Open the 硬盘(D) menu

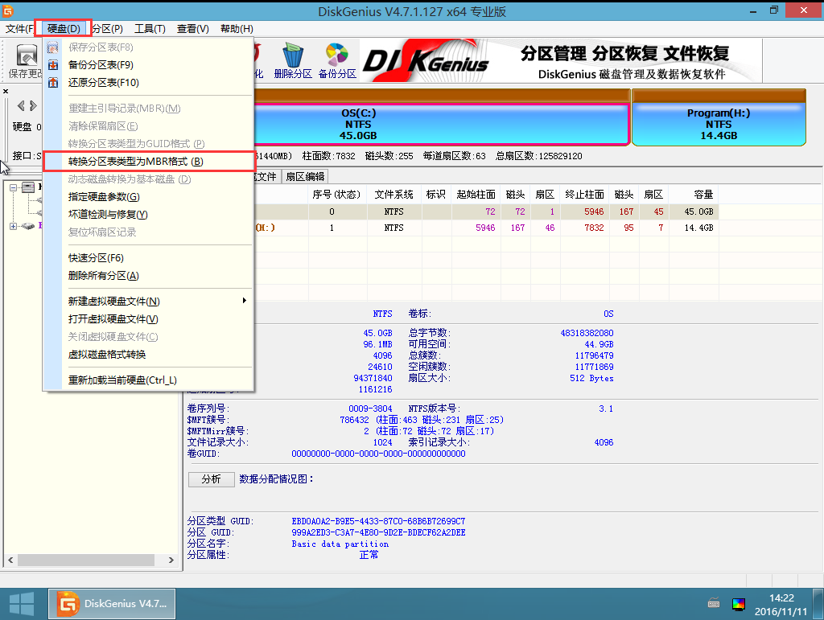tap(63, 29)
